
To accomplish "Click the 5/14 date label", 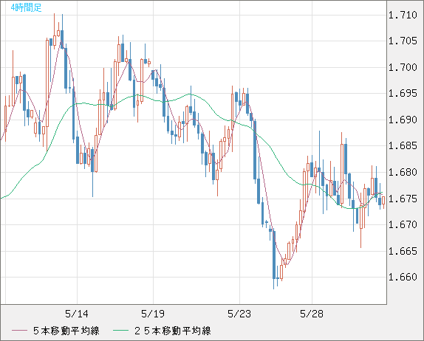I will click(77, 314).
